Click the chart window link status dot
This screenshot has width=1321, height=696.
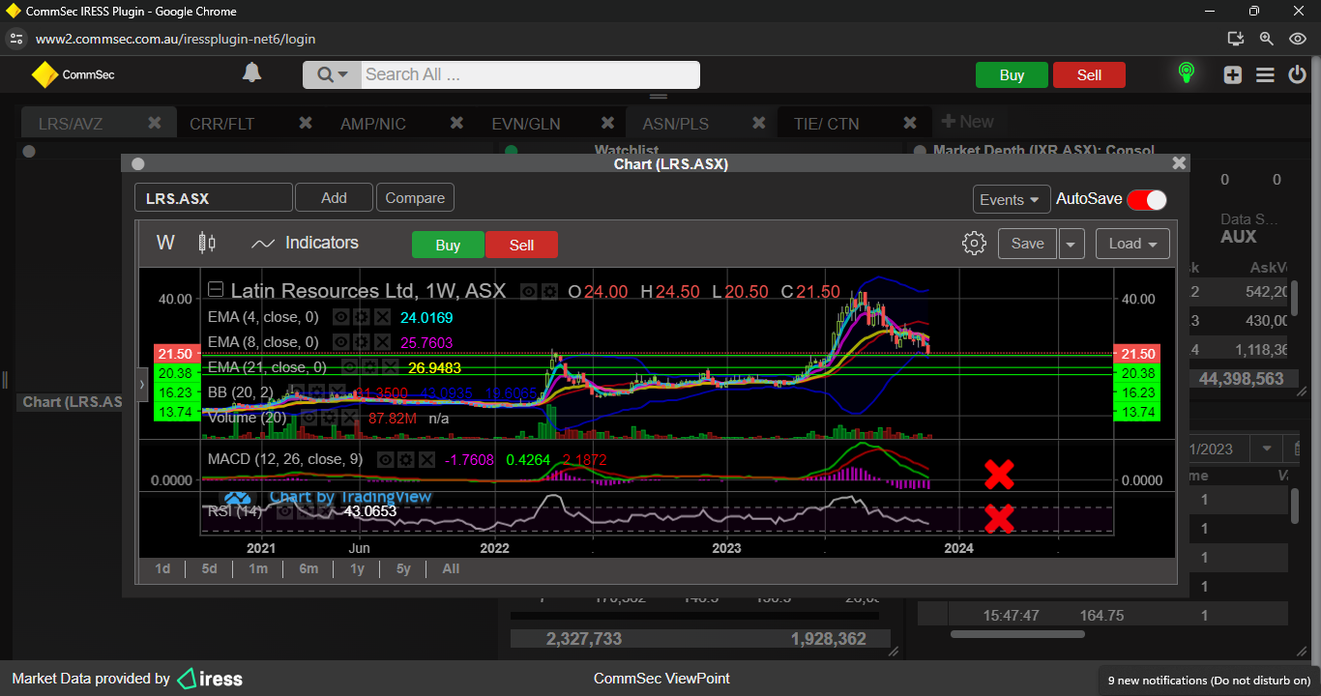pos(137,164)
